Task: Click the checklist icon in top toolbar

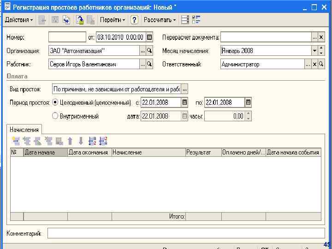Action: [196, 20]
